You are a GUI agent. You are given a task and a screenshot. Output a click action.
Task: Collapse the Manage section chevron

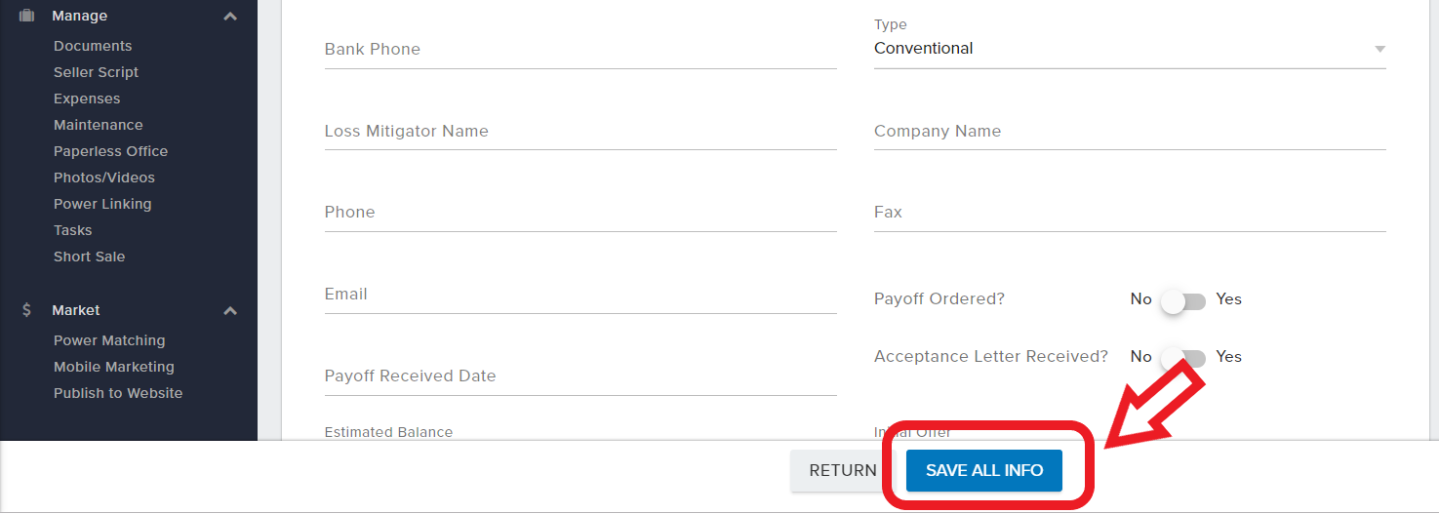tap(230, 17)
